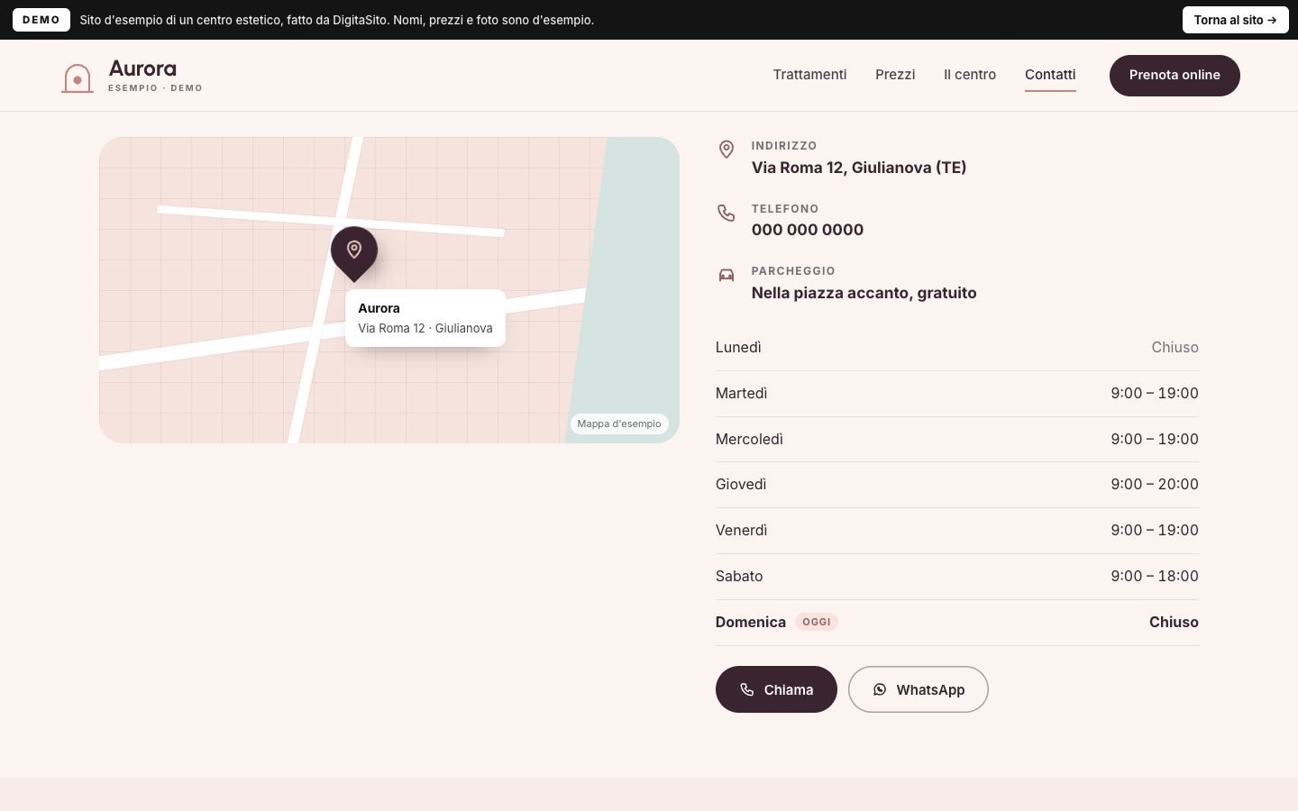Click the Domenica row label
1298x811 pixels.
click(751, 623)
